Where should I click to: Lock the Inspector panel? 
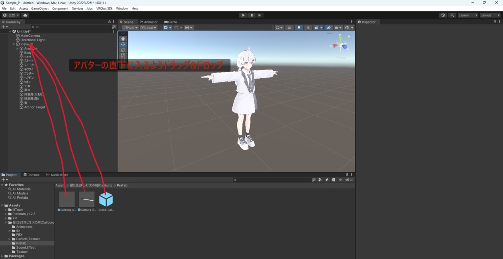tap(495, 22)
